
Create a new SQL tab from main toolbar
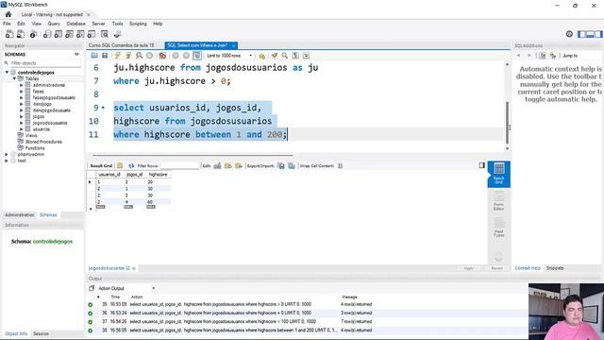click(x=9, y=34)
